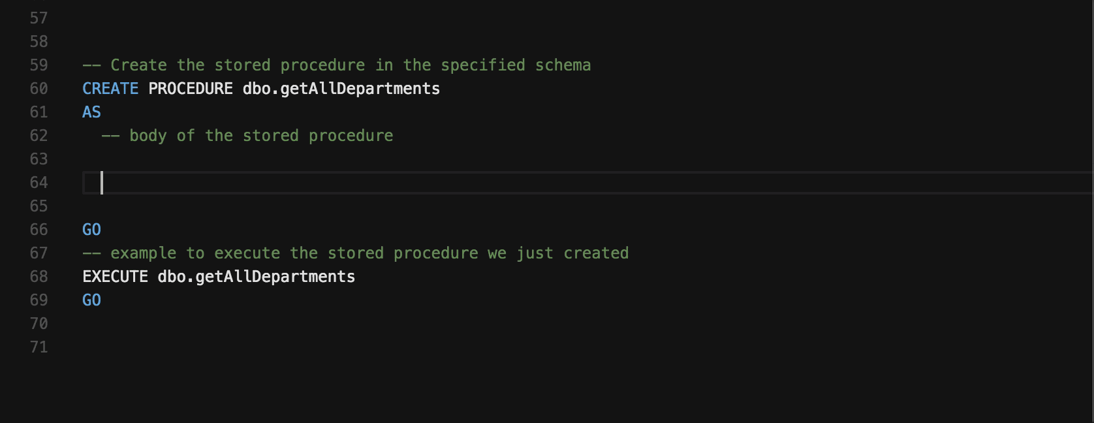This screenshot has width=1094, height=423.
Task: Click the GO keyword on line 69
Action: (x=91, y=300)
